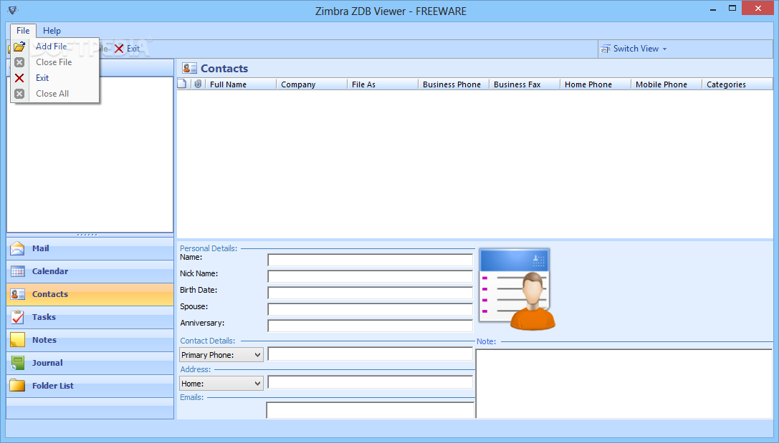Click the red X Exit icon in File menu

tap(19, 78)
